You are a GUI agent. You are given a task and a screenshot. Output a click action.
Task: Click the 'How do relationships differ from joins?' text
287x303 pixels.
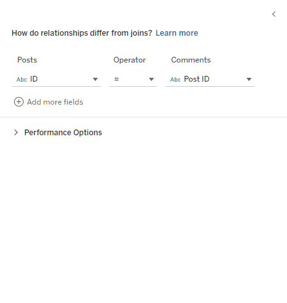click(82, 33)
